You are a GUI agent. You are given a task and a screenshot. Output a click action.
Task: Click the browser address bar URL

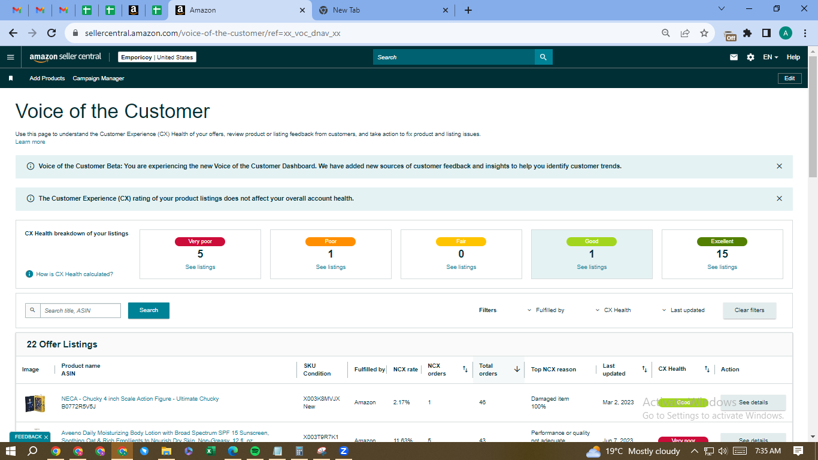pos(213,34)
